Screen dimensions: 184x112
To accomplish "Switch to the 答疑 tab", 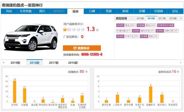I will [109, 11].
